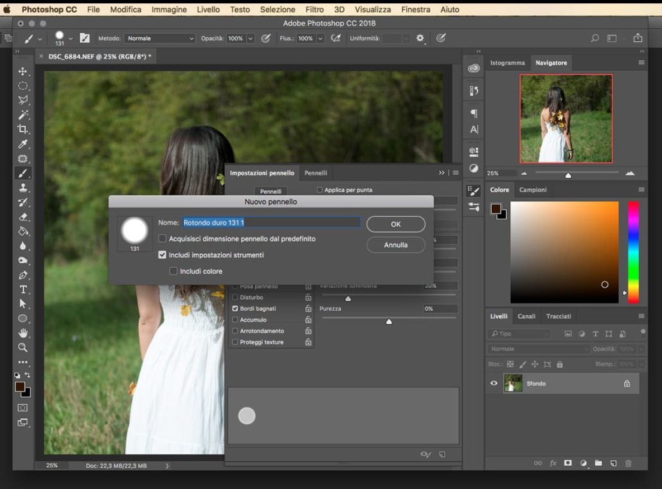This screenshot has height=489, width=662.
Task: Check Acquisisci dimensione pennello dal predefinito
Action: tap(162, 238)
